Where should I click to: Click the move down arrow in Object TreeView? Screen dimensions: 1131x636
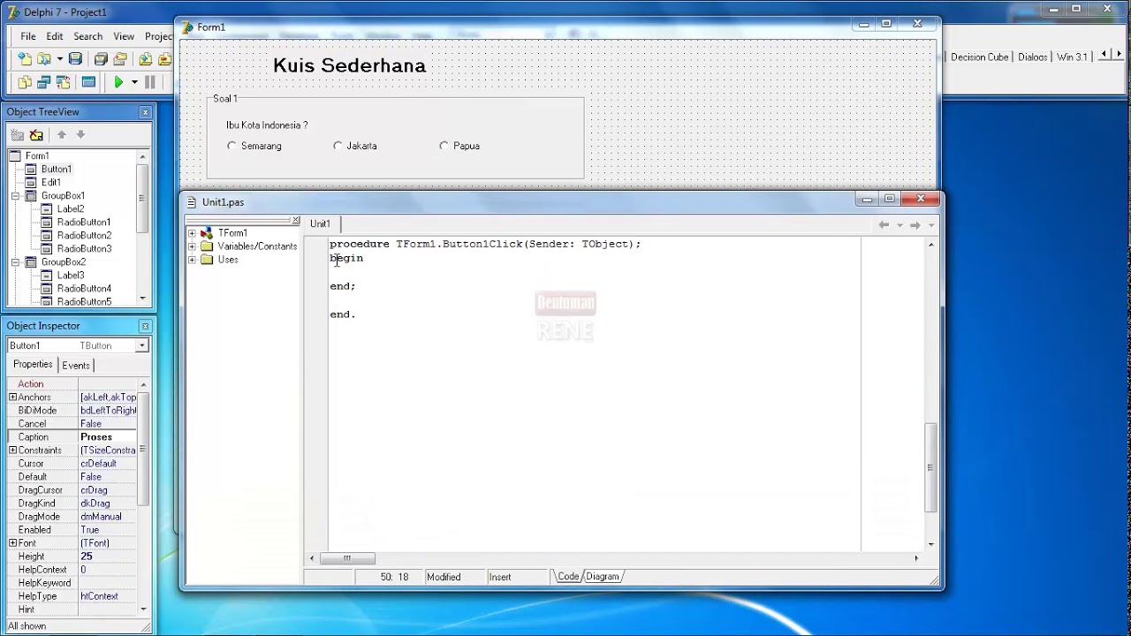click(80, 134)
